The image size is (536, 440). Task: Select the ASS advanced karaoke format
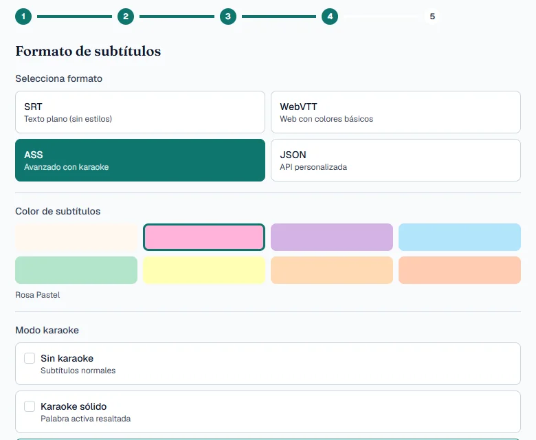point(140,160)
